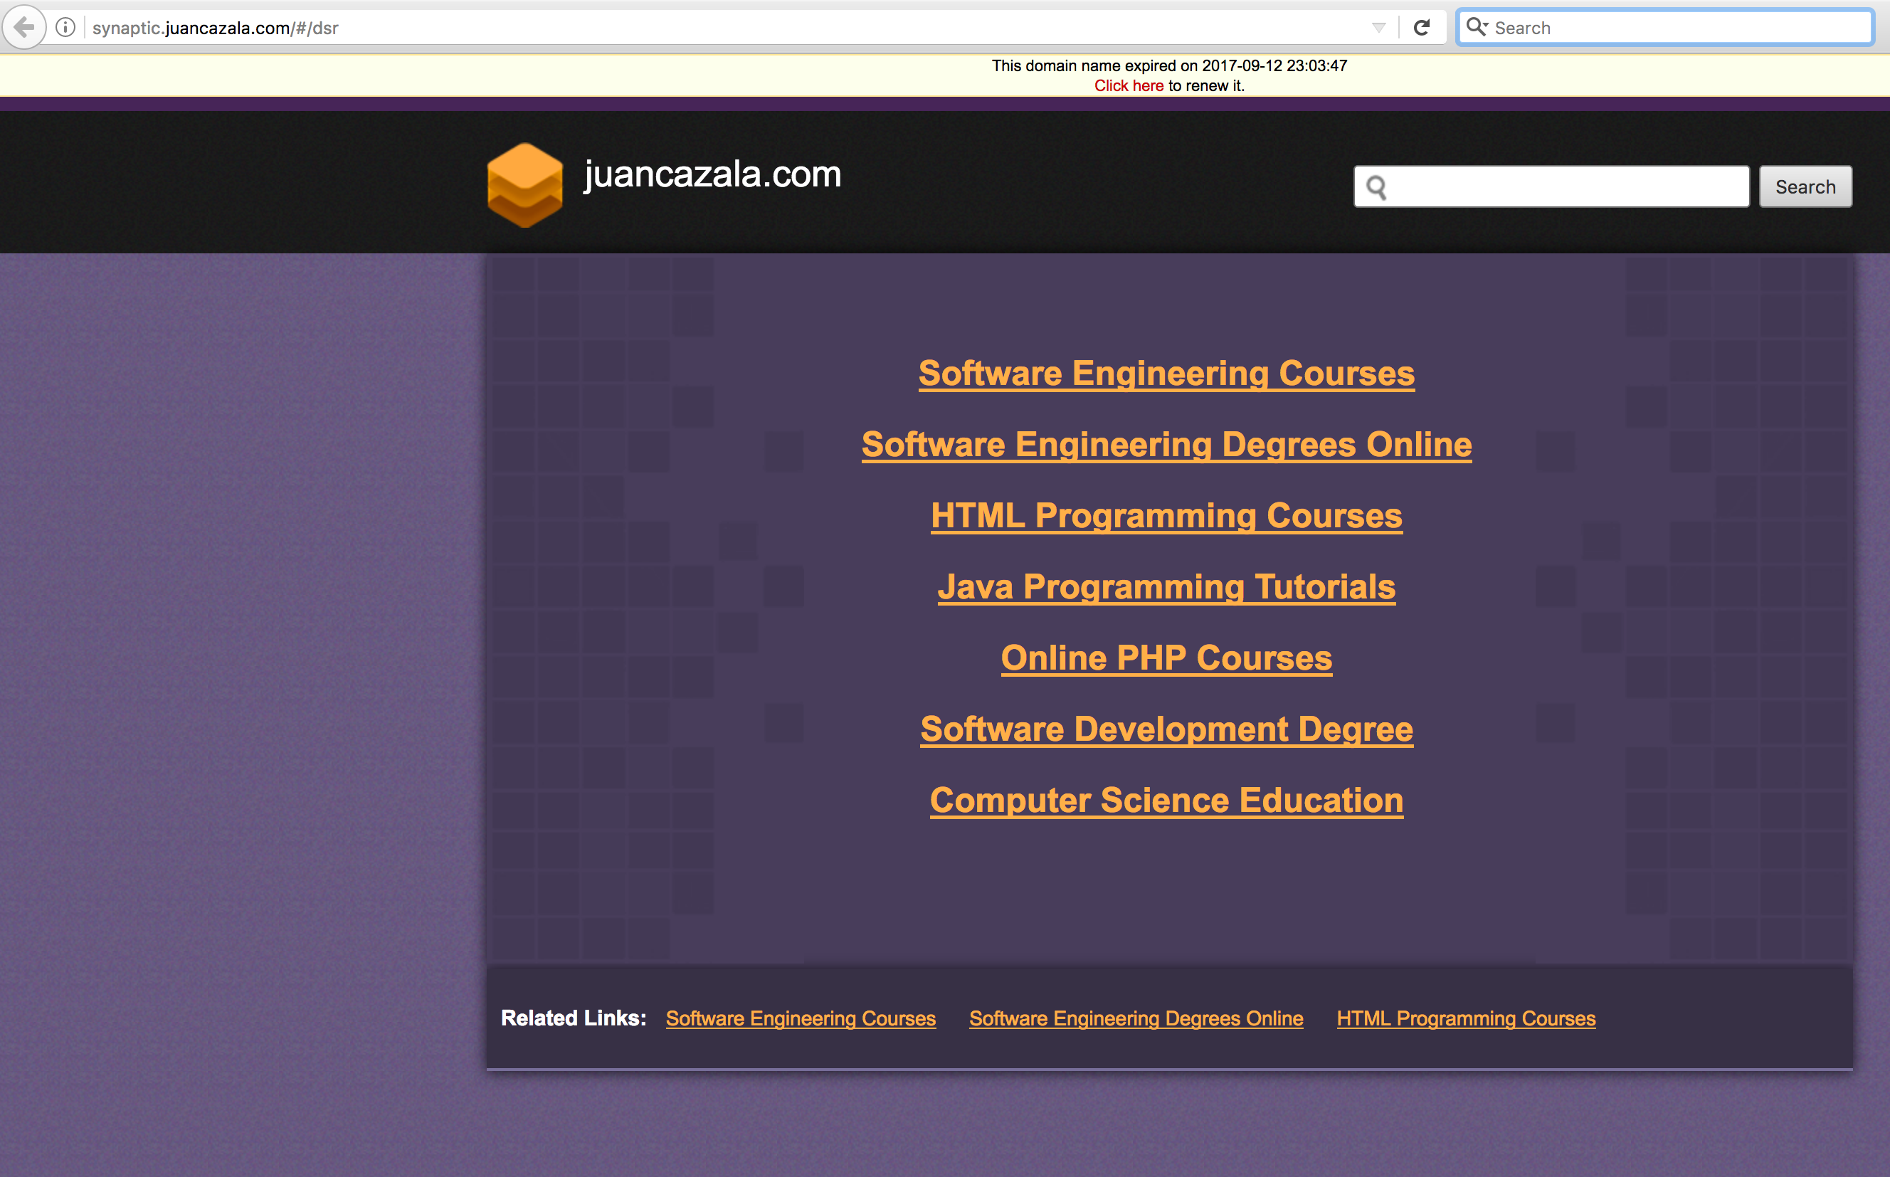Click the browser back arrow button

(x=24, y=28)
